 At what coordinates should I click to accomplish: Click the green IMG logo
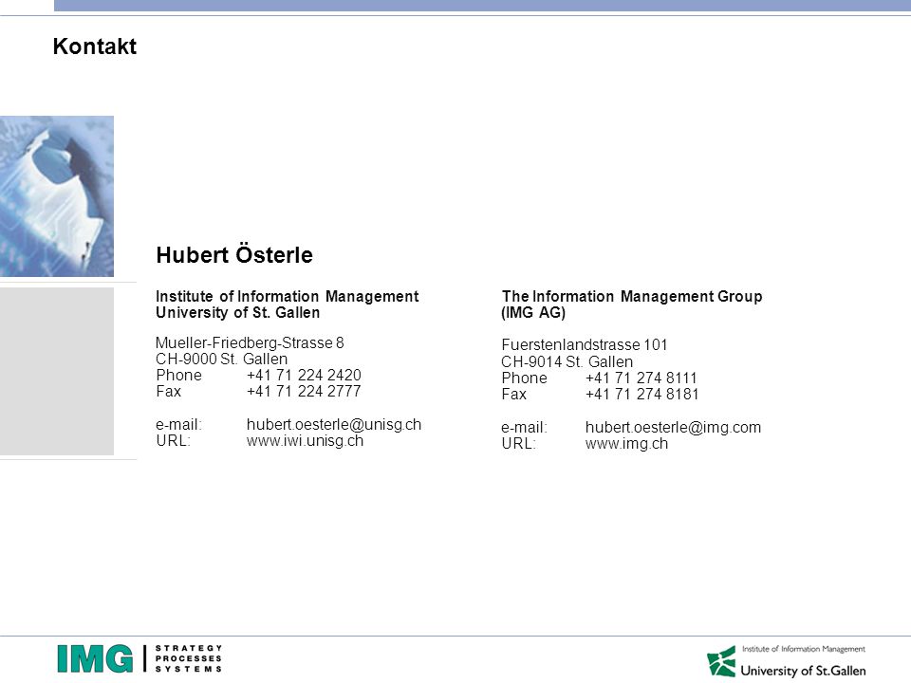[95, 658]
